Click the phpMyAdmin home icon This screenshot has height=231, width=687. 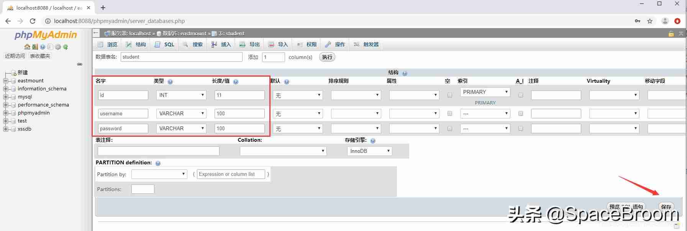[27, 47]
